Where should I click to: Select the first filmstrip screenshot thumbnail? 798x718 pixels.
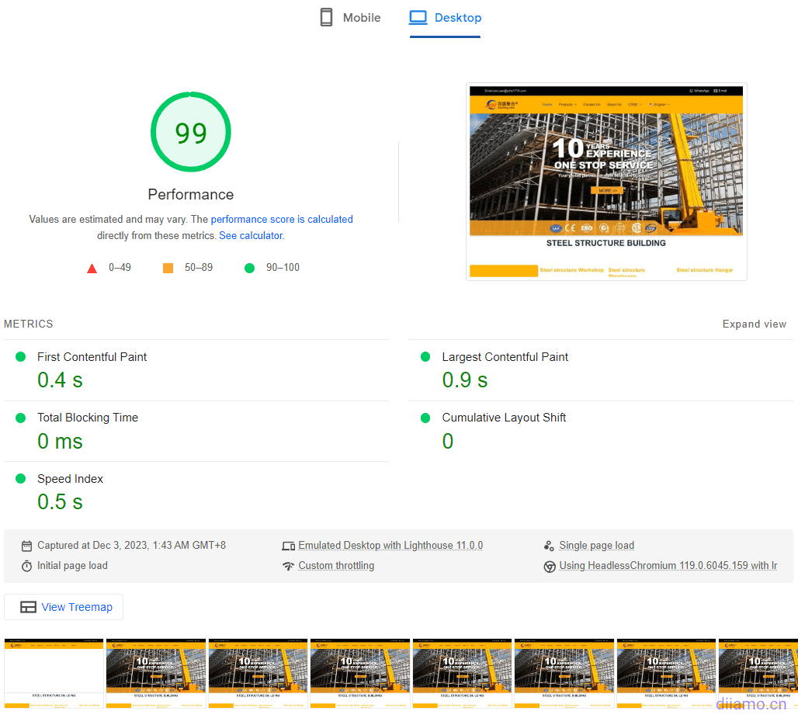pos(53,672)
